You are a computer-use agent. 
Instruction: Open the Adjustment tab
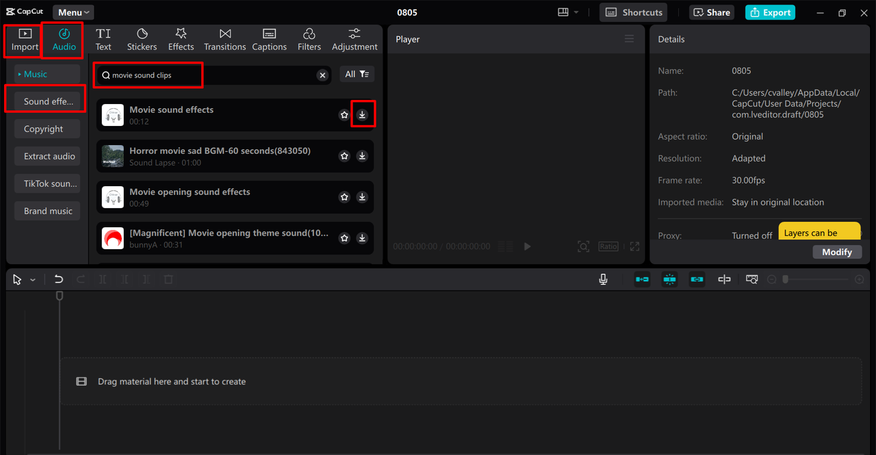click(355, 40)
